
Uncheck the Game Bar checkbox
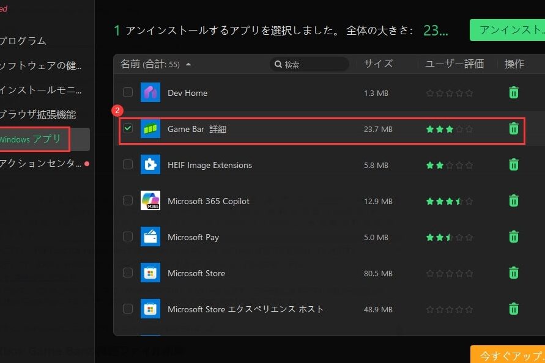128,128
